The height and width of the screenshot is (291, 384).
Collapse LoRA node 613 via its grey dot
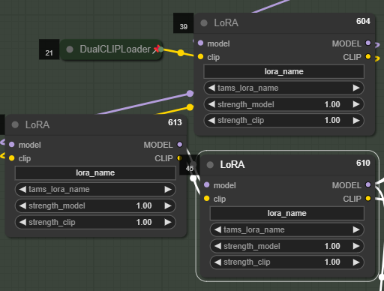[15, 124]
